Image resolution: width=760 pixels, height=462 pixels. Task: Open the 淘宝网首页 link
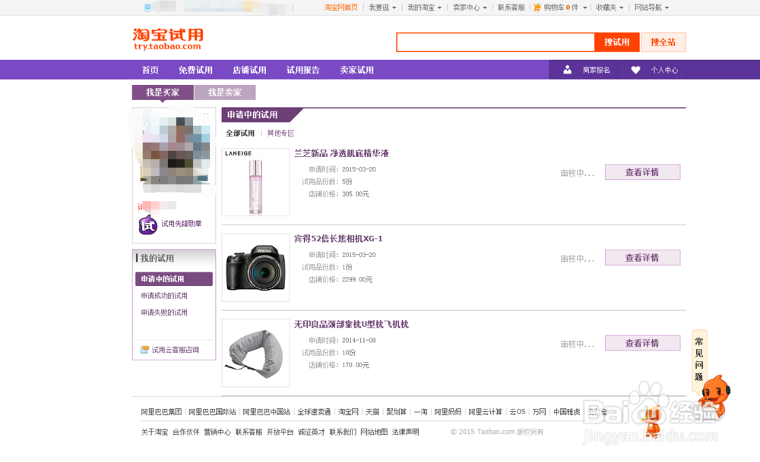(340, 8)
